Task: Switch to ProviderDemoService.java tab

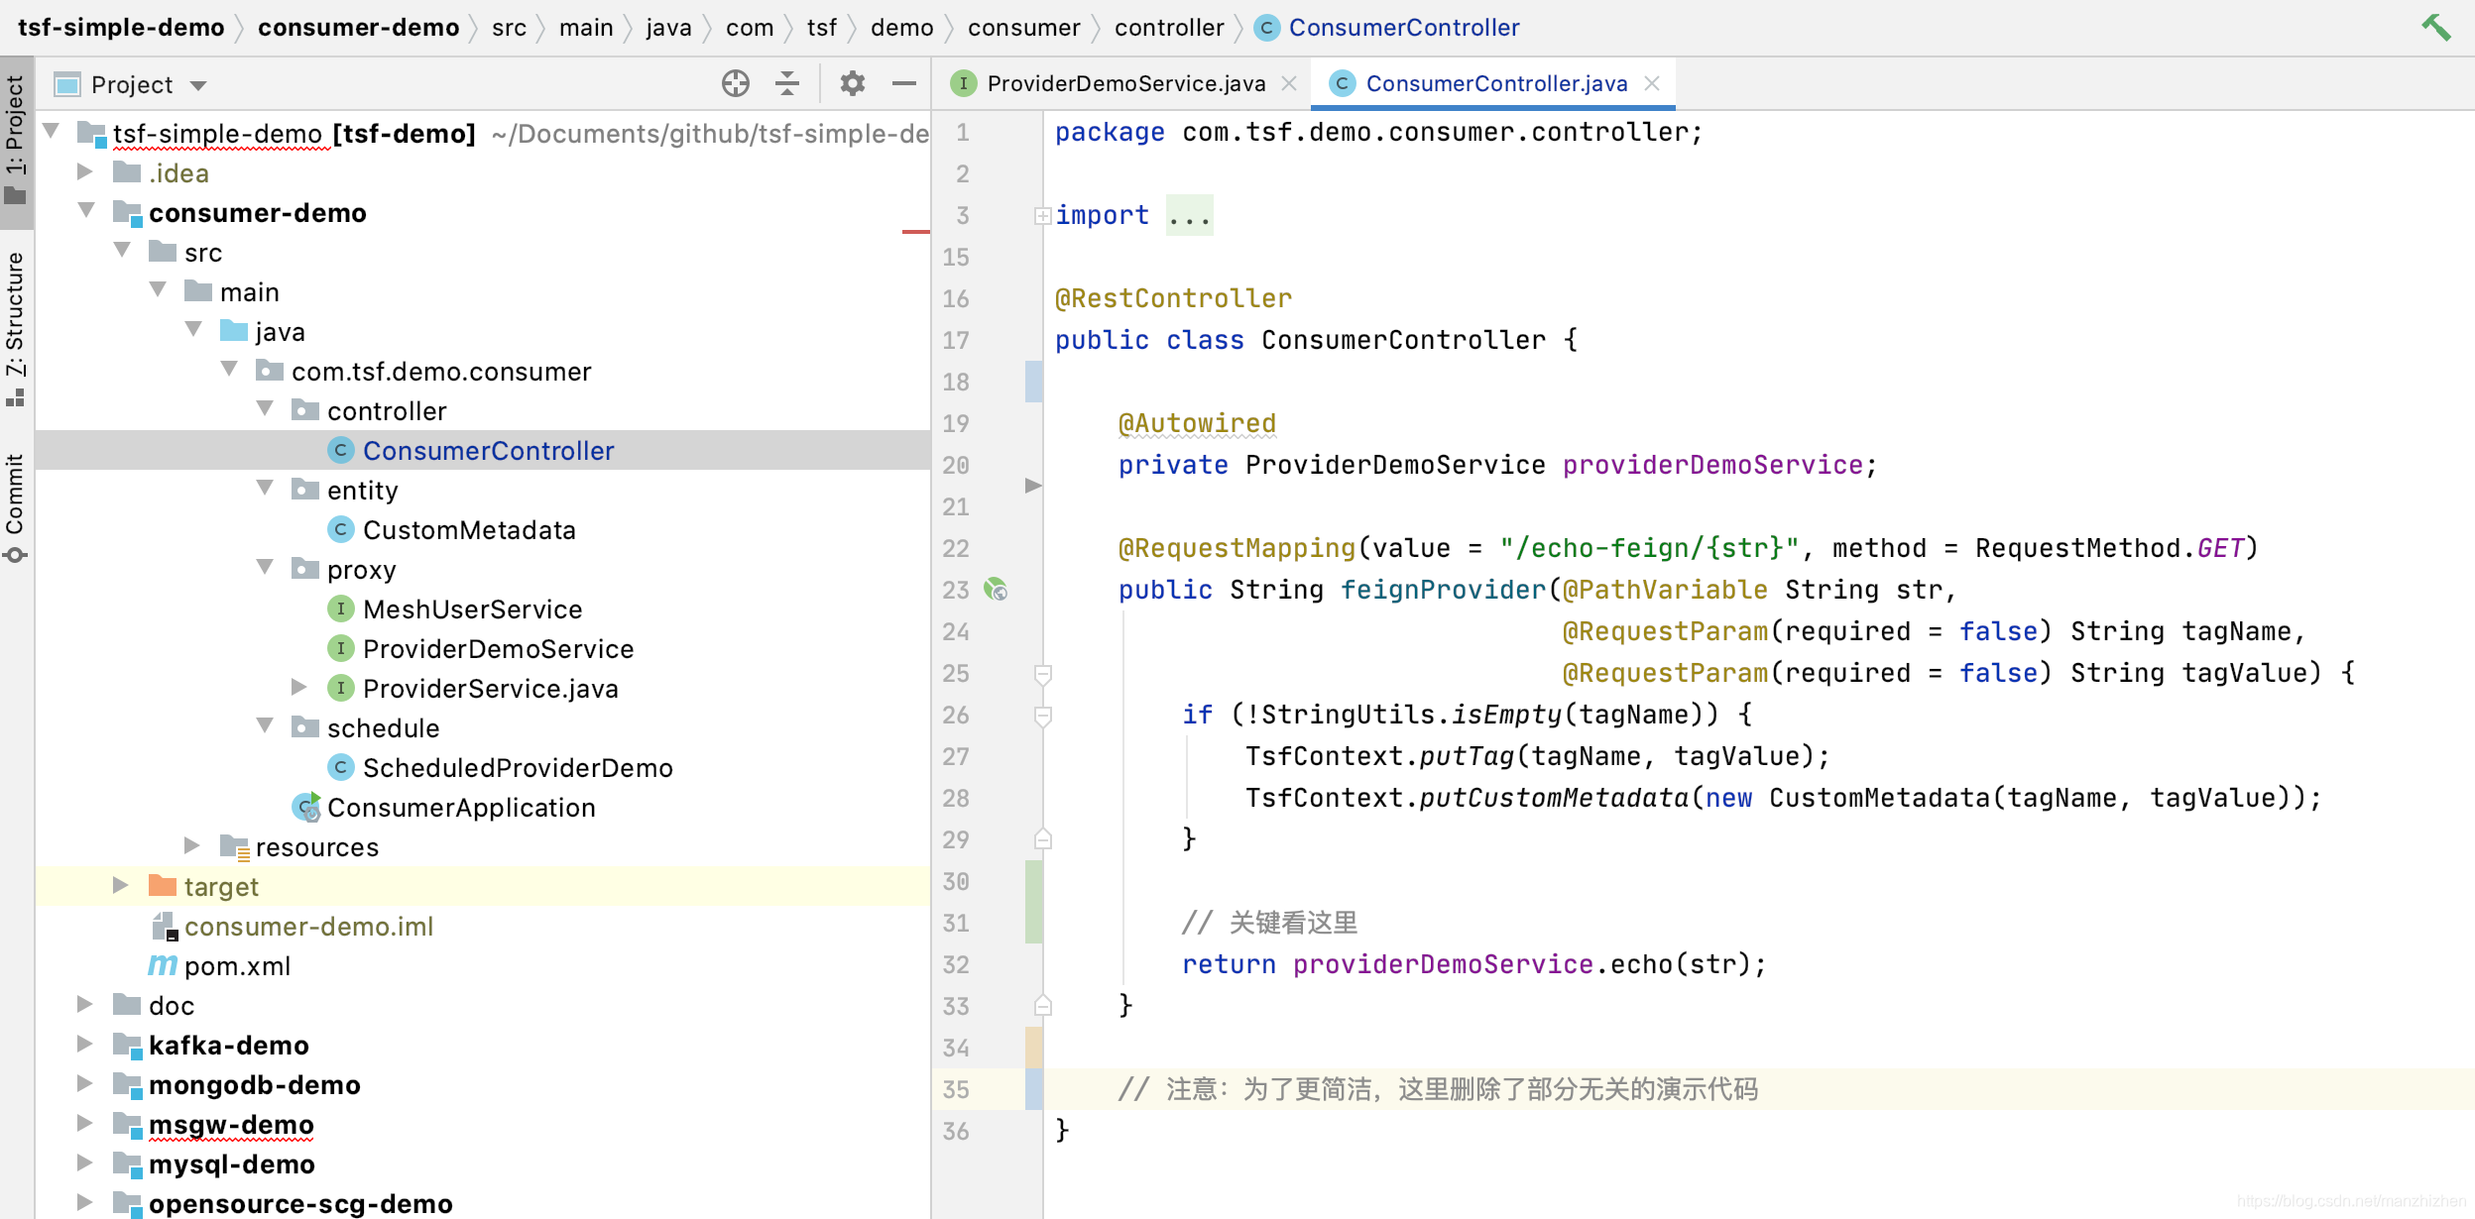Action: pos(1124,84)
